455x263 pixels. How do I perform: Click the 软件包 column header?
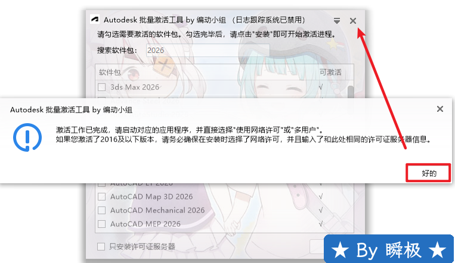pos(110,72)
